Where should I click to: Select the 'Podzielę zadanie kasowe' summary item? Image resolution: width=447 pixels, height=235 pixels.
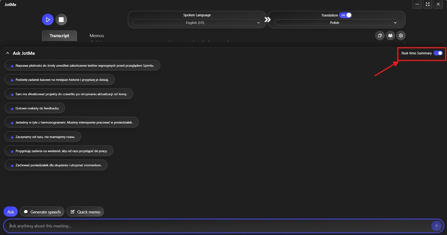click(x=60, y=80)
